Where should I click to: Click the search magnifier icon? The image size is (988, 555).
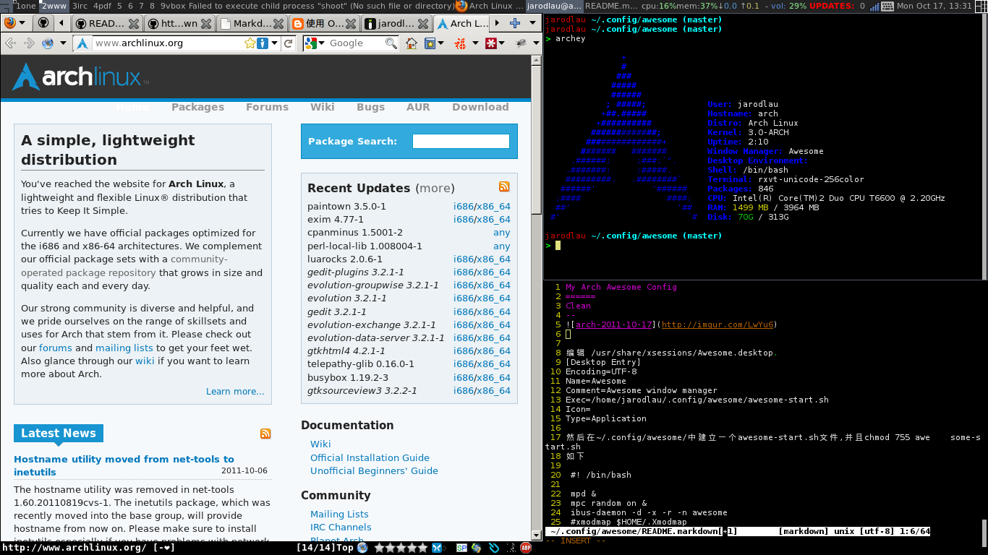pyautogui.click(x=391, y=43)
